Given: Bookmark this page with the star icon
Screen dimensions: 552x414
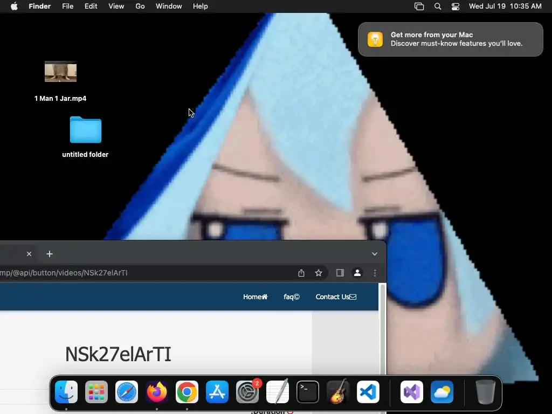Looking at the screenshot, I should [x=319, y=273].
